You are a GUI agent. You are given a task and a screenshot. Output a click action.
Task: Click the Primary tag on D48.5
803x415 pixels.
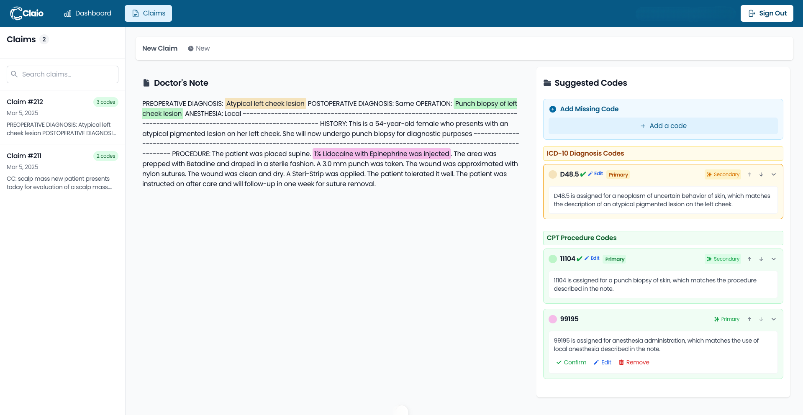pos(618,175)
